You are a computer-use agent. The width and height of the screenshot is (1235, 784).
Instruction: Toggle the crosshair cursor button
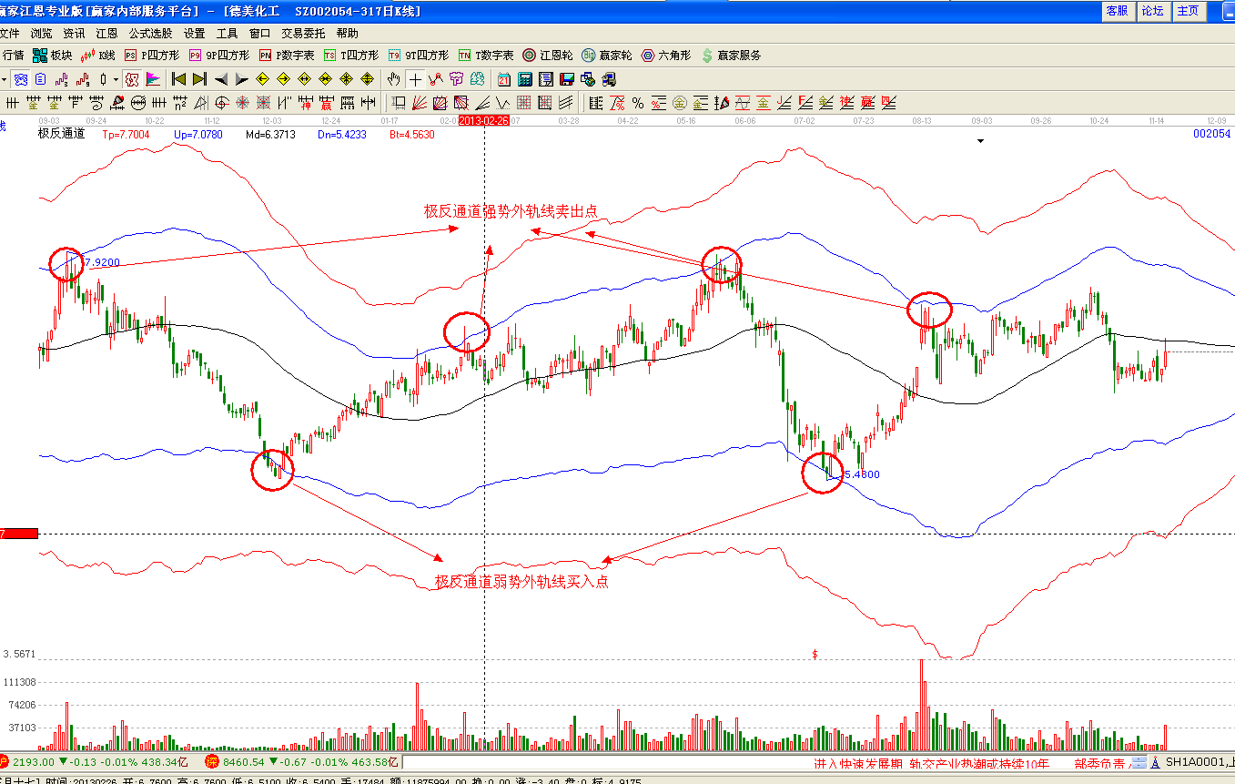pyautogui.click(x=415, y=79)
